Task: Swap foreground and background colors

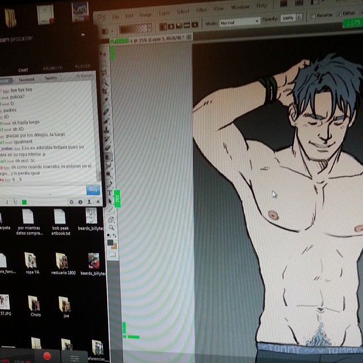Action: click(115, 235)
